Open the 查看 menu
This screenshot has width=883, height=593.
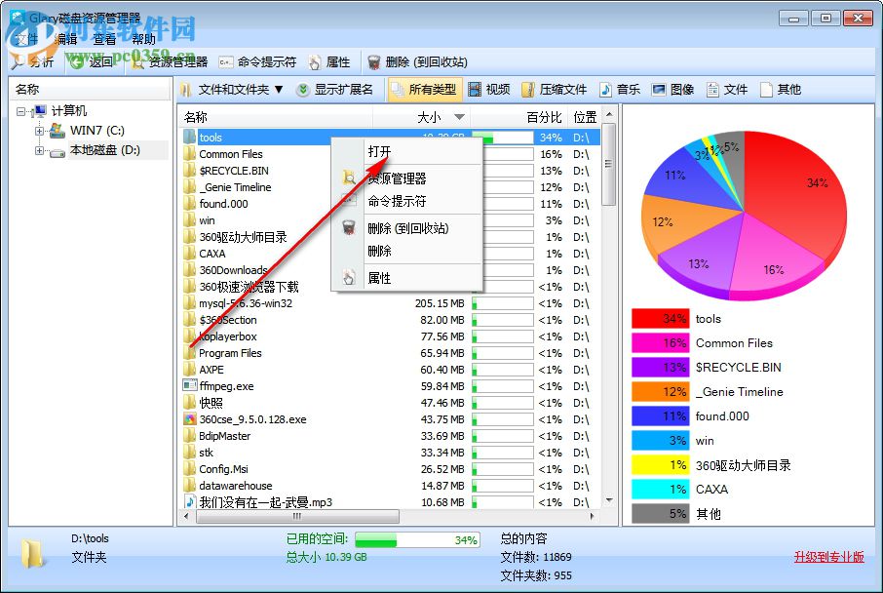click(x=105, y=39)
